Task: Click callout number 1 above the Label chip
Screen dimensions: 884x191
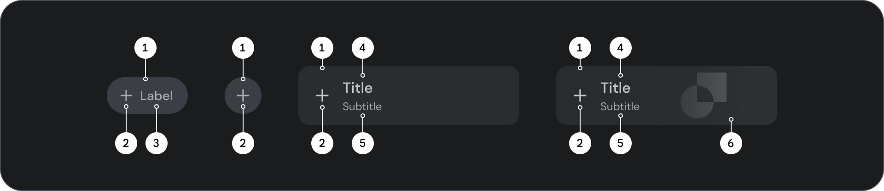Action: 145,48
